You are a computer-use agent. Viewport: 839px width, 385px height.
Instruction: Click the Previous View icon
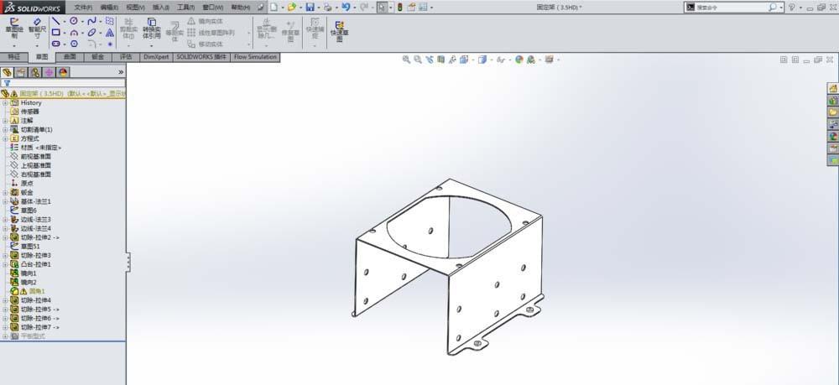pyautogui.click(x=429, y=60)
